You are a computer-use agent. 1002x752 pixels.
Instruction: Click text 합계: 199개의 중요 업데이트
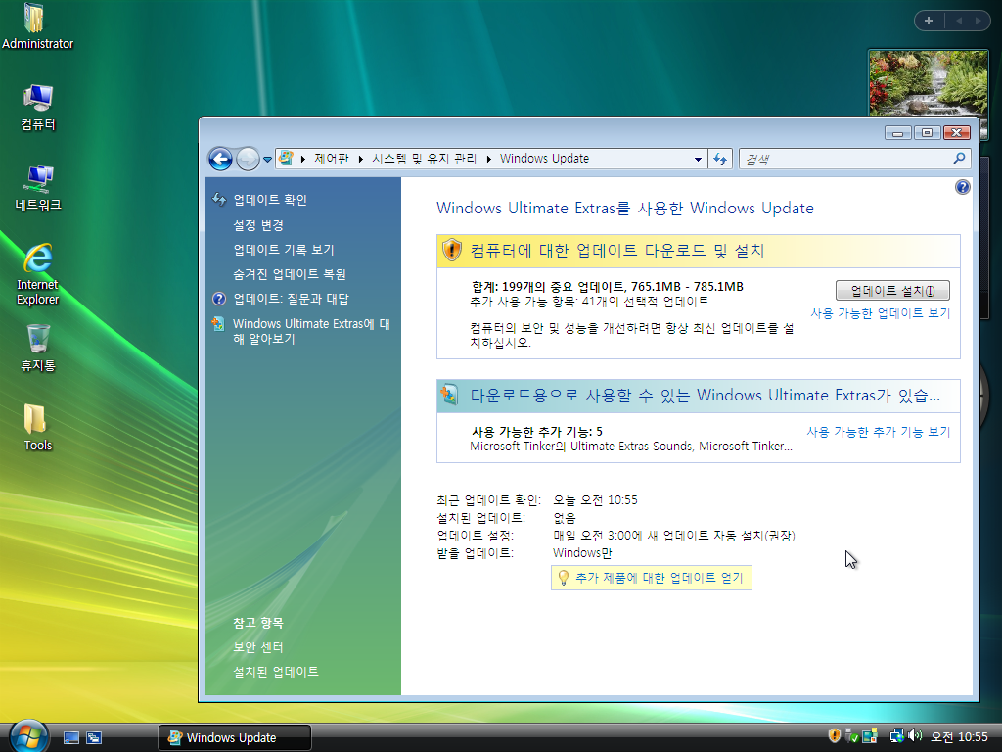coord(548,287)
